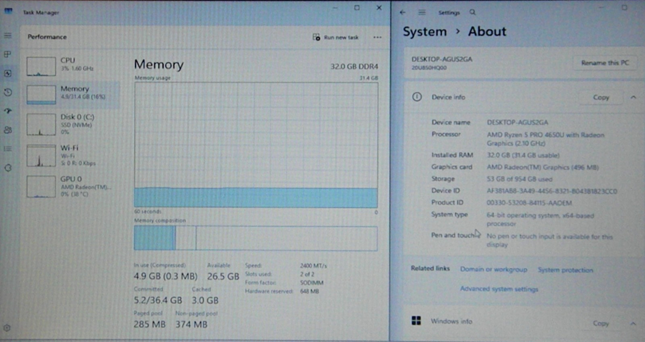The height and width of the screenshot is (342, 645).
Task: Click the Device ID value
Action: coord(552,191)
